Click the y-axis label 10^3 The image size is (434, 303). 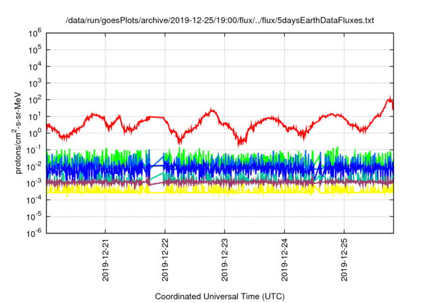35,83
